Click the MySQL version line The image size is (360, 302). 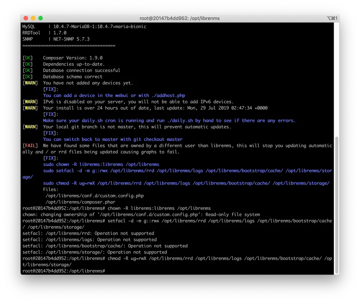pos(84,27)
